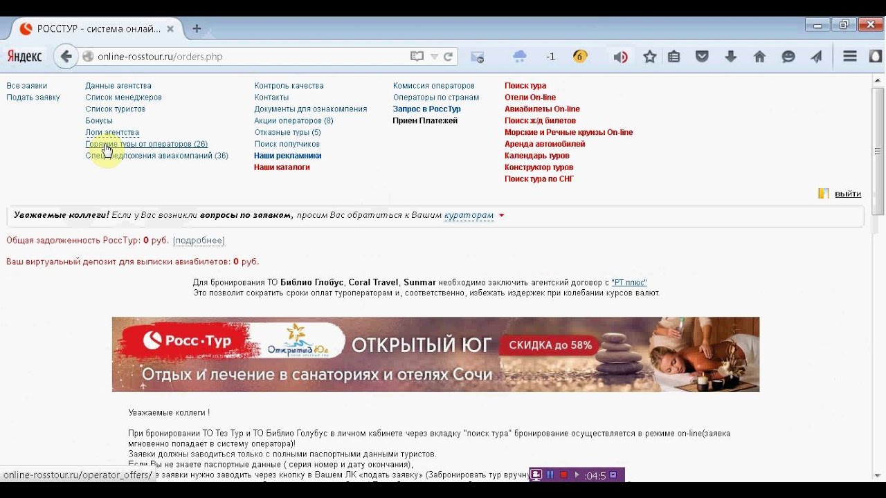Open Отказные туры (5) link
The height and width of the screenshot is (498, 886).
pyautogui.click(x=287, y=132)
